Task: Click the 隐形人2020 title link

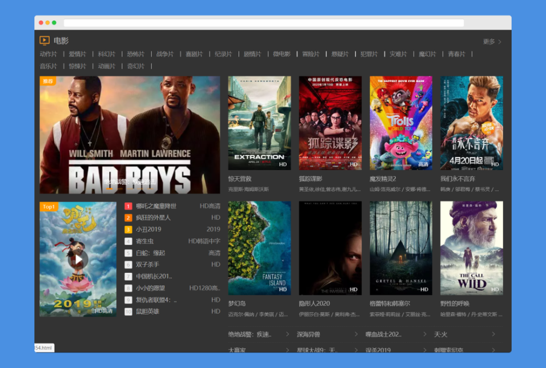Action: 314,303
